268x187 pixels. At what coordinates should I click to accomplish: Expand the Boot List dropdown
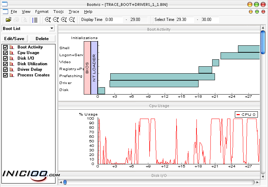coord(52,28)
